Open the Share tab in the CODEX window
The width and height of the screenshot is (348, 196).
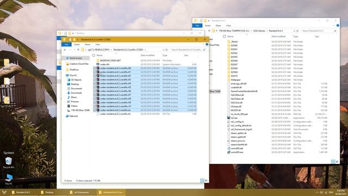point(88,45)
